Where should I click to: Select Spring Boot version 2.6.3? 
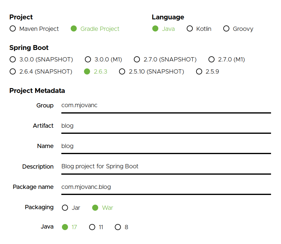[87, 72]
